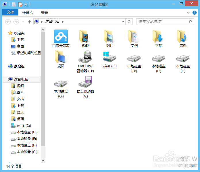Screen dimensions: 200x172
Task: Click the back navigation arrow
Action: click(8, 22)
